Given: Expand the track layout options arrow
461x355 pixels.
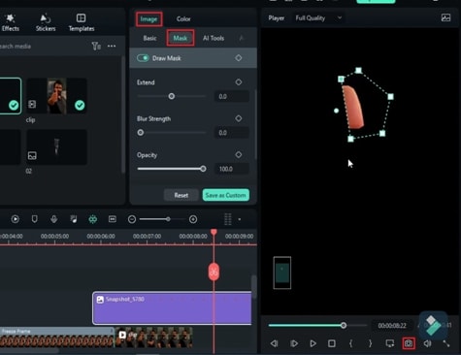Looking at the screenshot, I should [x=240, y=219].
